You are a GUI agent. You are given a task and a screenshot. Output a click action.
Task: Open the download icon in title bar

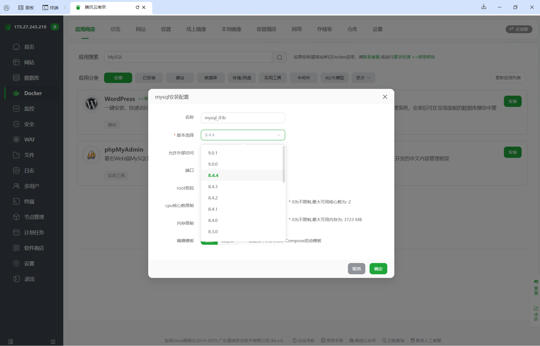[x=483, y=7]
